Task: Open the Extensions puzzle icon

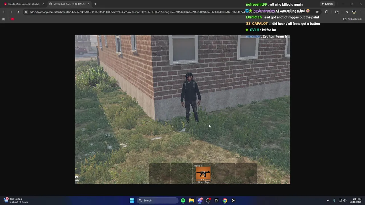Action: point(327,12)
